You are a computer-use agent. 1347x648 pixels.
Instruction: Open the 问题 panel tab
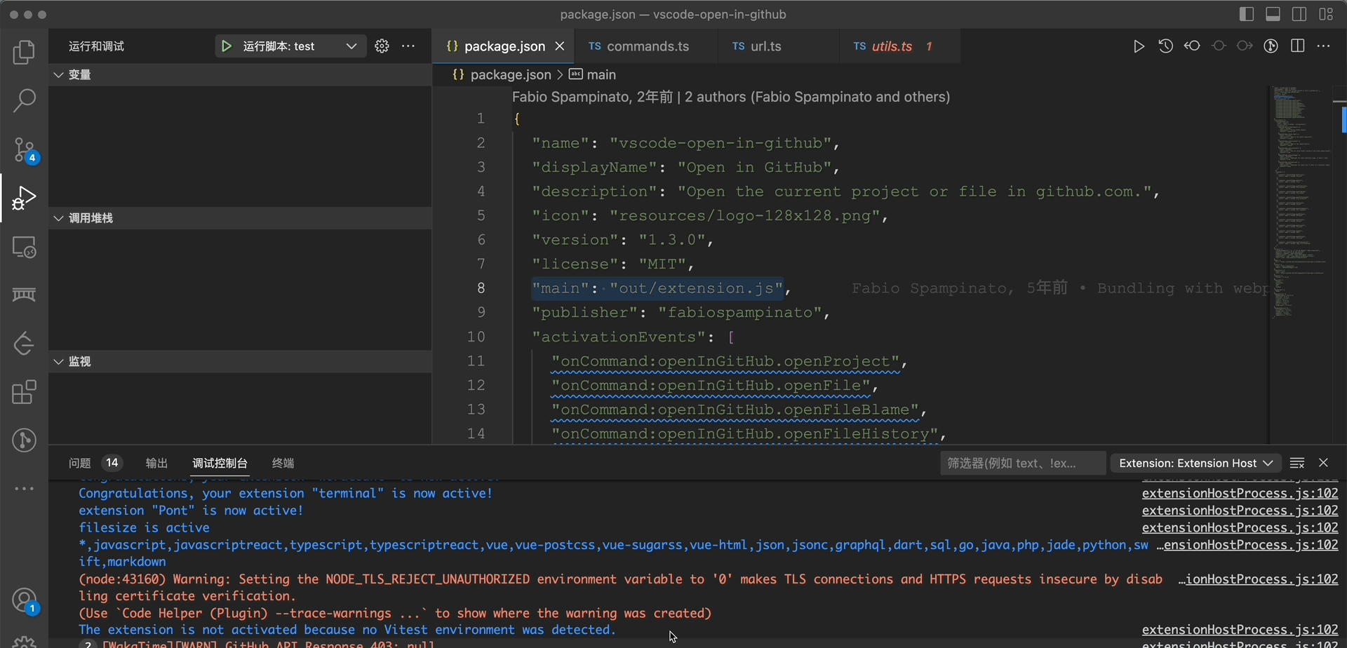[95, 463]
